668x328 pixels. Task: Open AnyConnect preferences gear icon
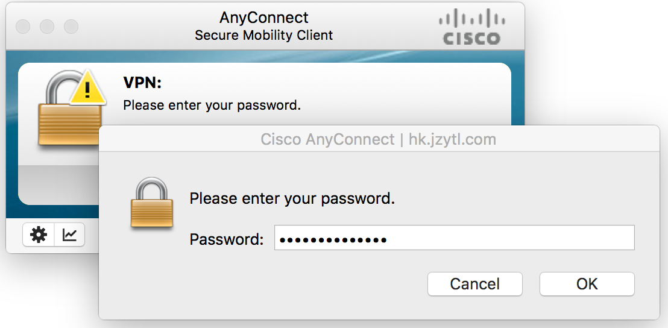[x=39, y=235]
